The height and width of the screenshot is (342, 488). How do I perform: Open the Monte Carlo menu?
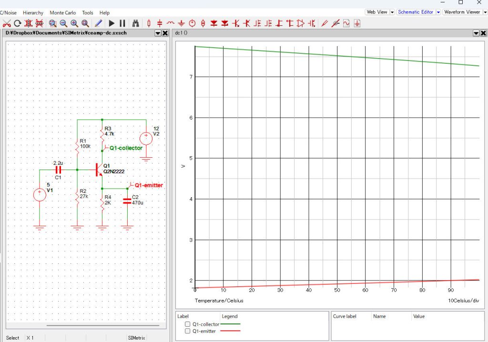(x=63, y=13)
